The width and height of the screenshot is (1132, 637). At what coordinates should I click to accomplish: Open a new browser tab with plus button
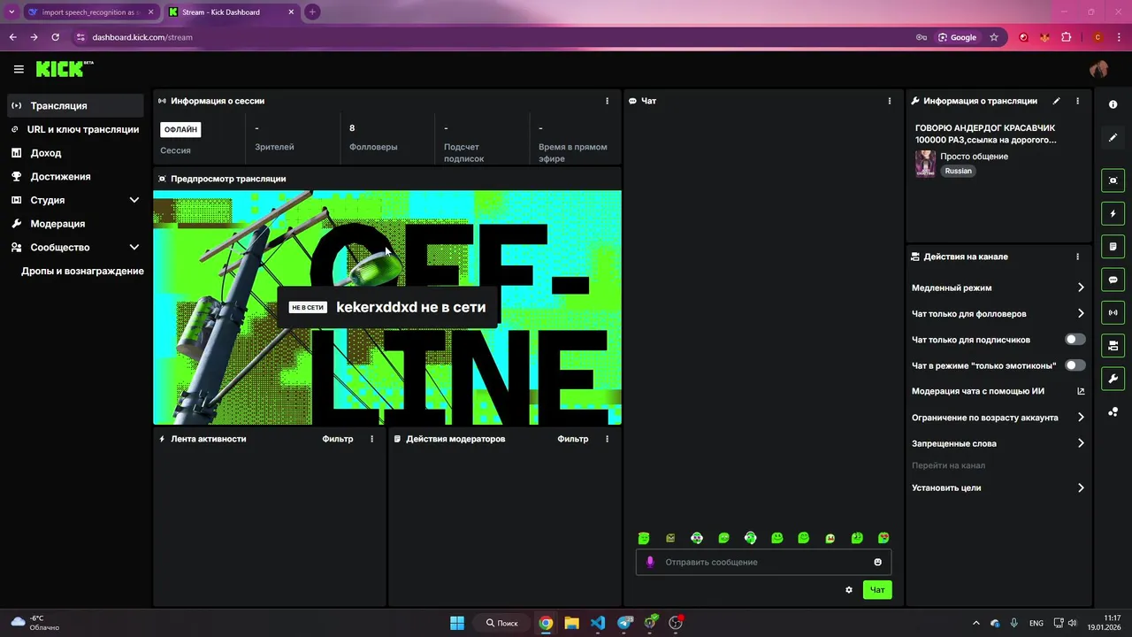(x=312, y=12)
